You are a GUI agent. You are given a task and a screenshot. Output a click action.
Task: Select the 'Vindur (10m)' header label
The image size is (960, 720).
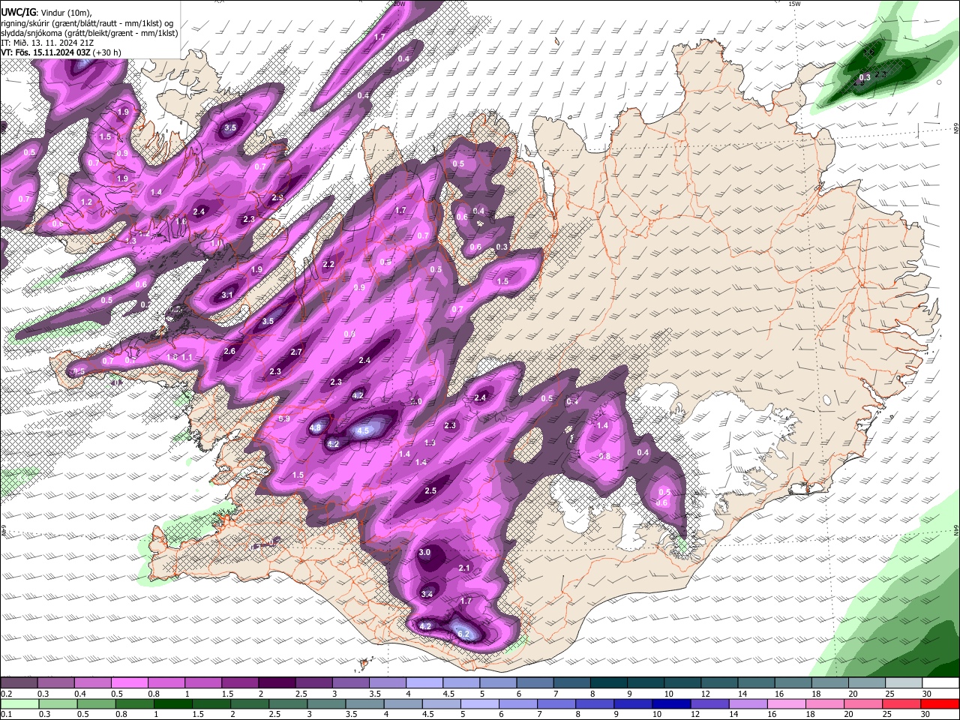(64, 12)
